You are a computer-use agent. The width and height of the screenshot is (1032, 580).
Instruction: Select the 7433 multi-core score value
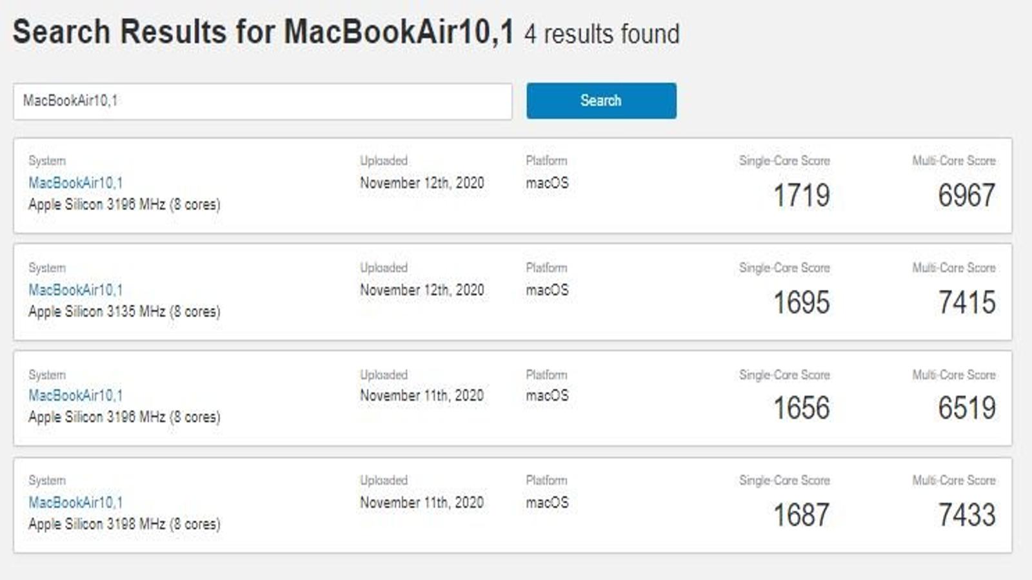967,515
